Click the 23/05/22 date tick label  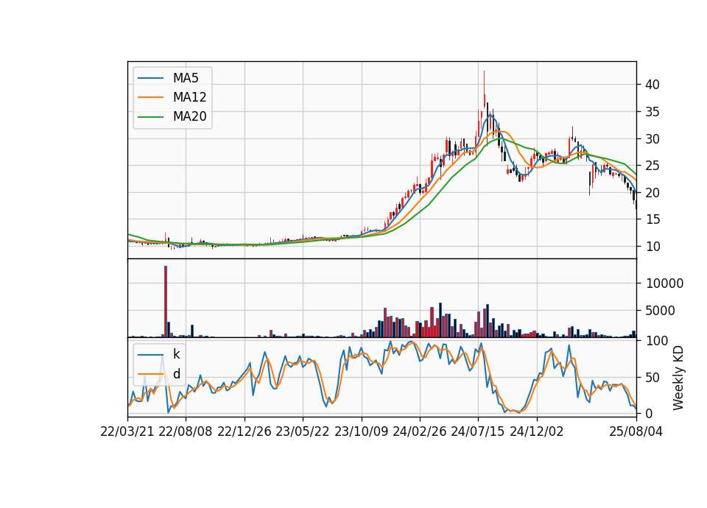[x=303, y=431]
